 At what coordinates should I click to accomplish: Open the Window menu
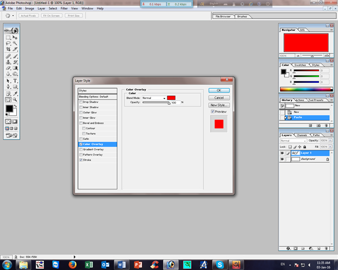pyautogui.click(x=87, y=9)
